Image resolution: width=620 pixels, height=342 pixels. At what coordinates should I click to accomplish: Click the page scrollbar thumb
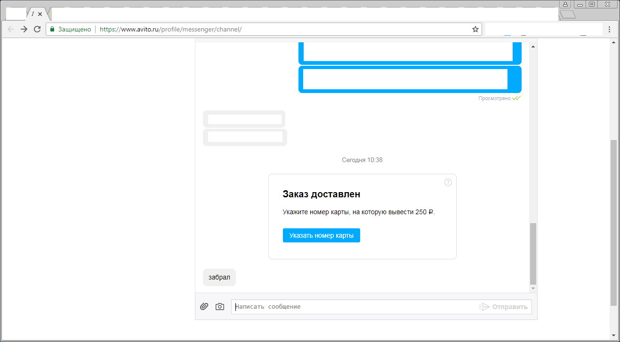tap(613, 223)
